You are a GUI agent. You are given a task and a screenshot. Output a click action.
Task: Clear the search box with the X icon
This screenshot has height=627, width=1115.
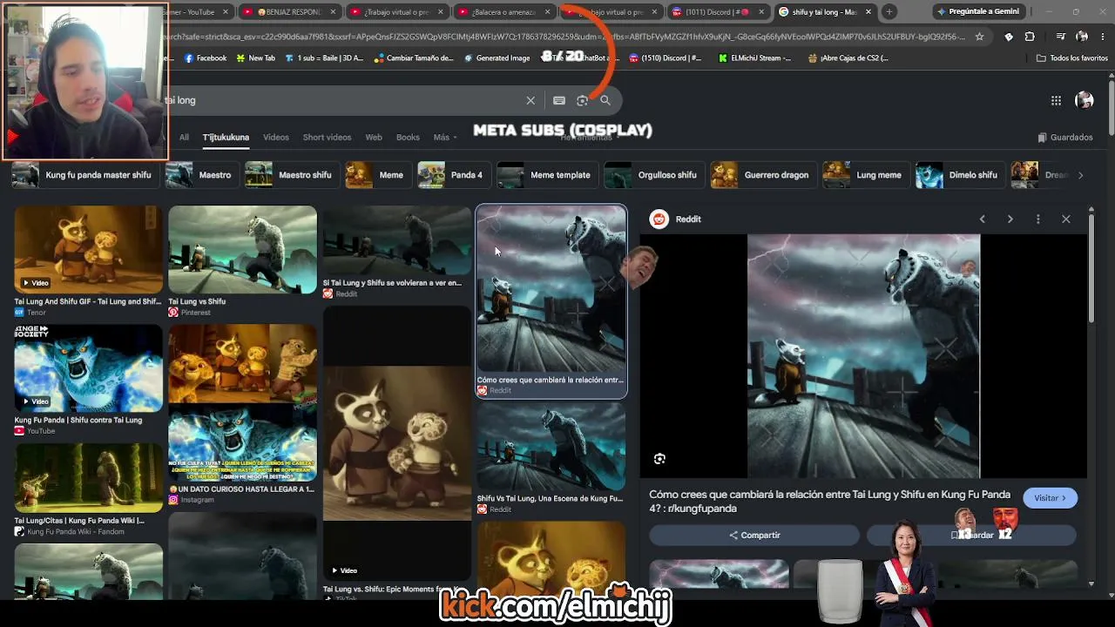(530, 100)
